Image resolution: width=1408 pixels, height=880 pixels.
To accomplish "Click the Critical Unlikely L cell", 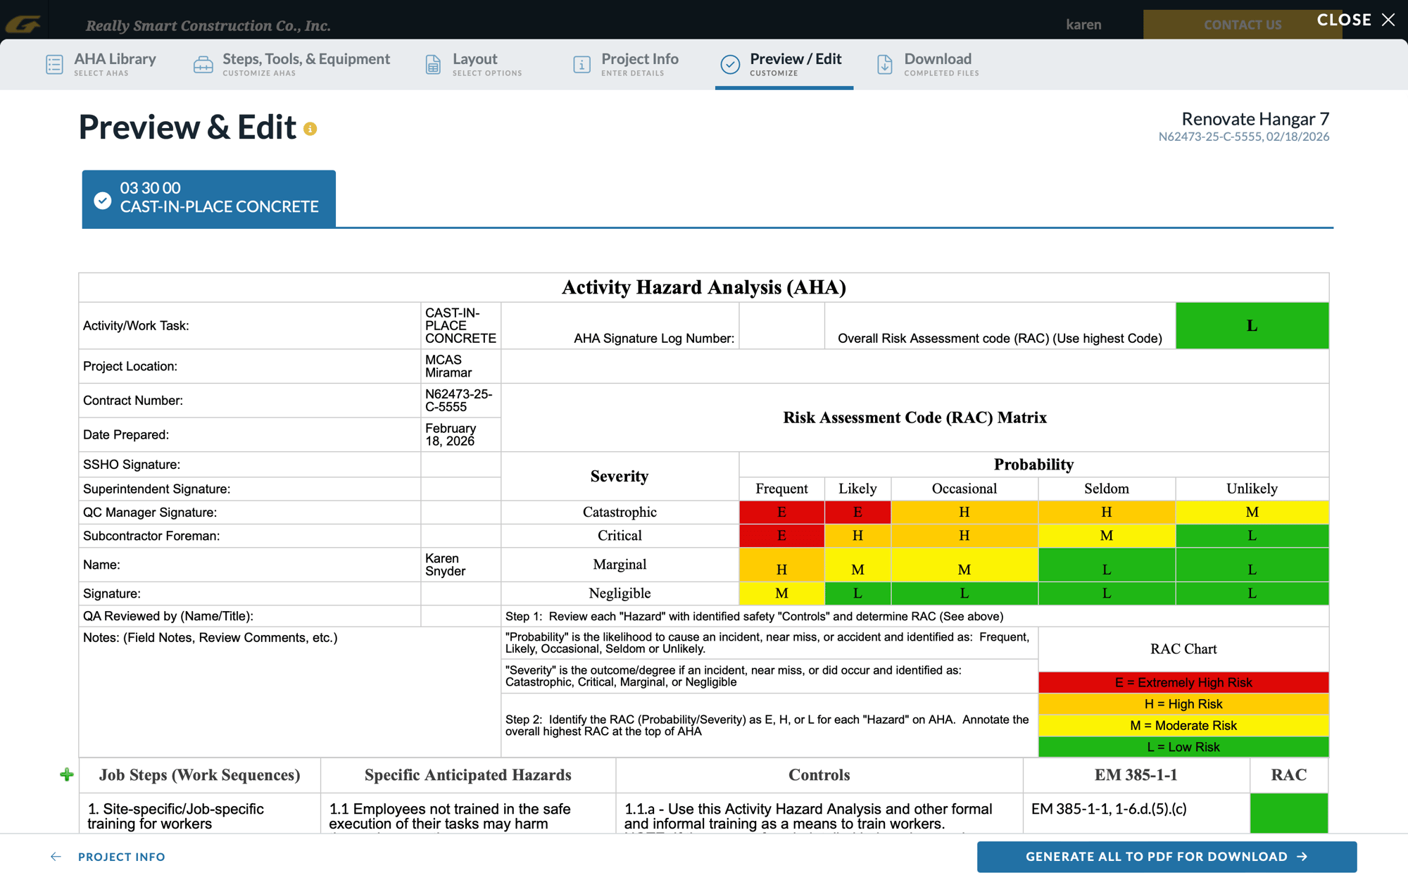I will pyautogui.click(x=1252, y=536).
